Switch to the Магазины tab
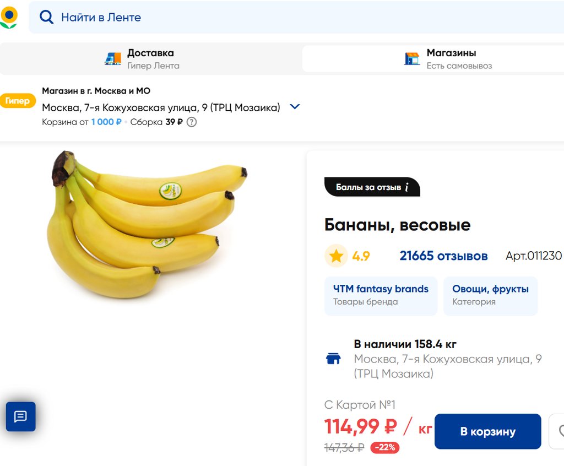 [x=451, y=59]
